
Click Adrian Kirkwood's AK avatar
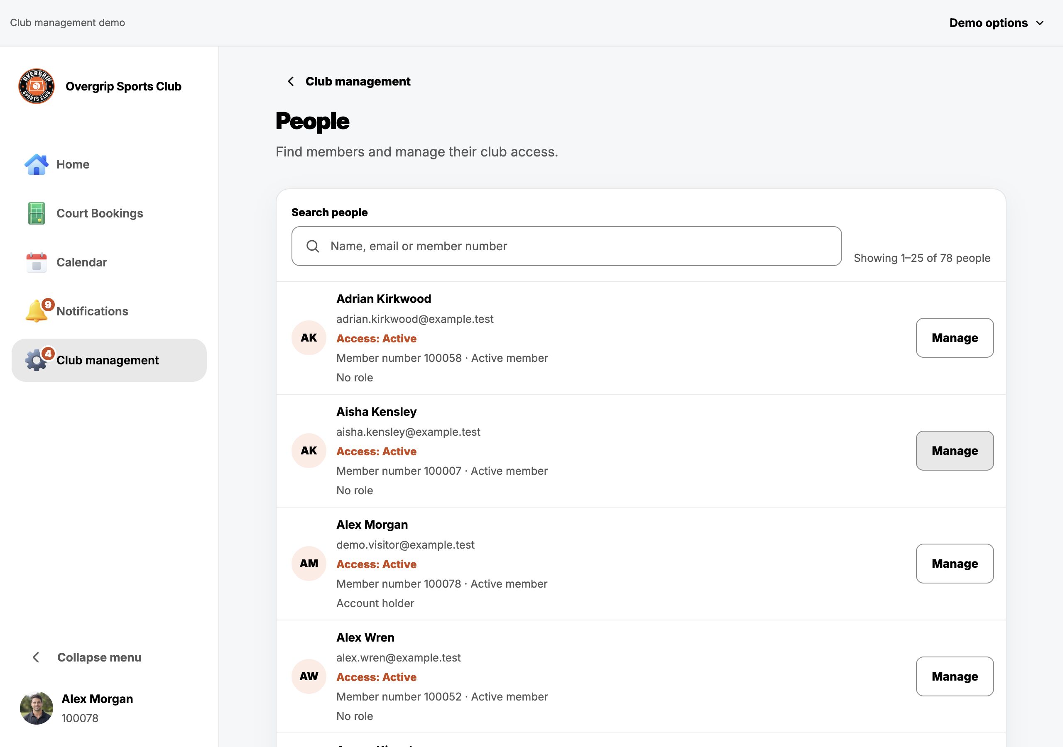click(309, 338)
